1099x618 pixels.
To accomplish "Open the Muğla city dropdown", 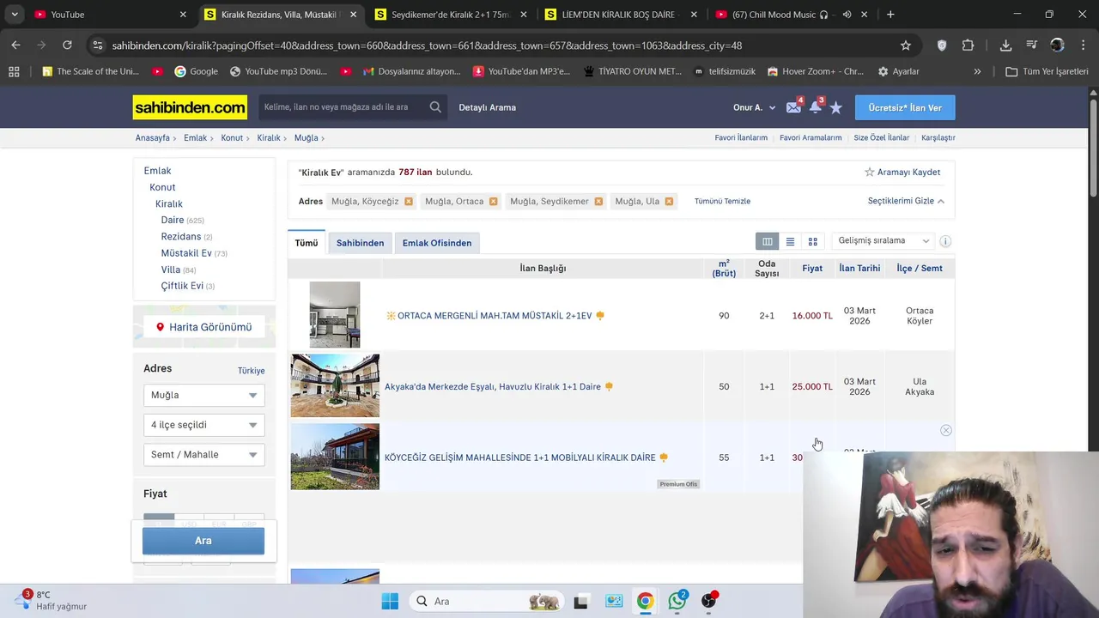I will click(x=203, y=395).
